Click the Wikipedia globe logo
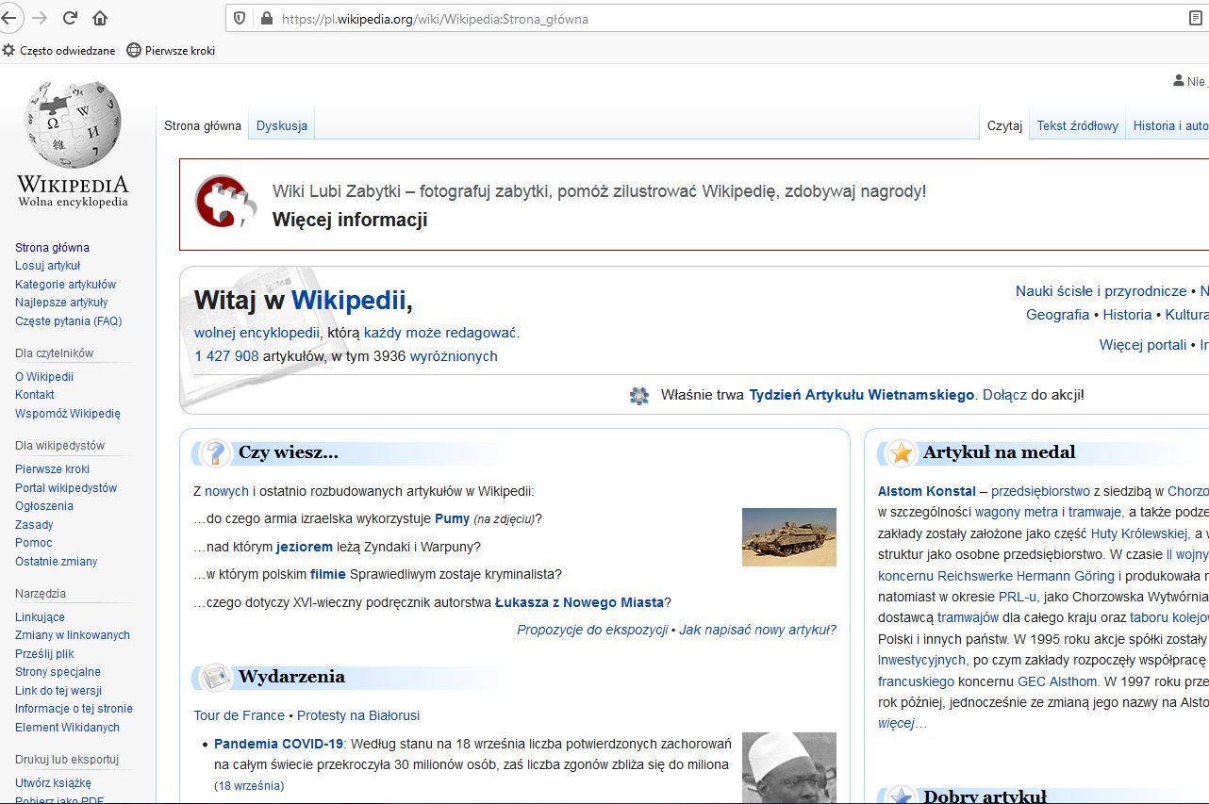This screenshot has height=804, width=1209. [73, 124]
